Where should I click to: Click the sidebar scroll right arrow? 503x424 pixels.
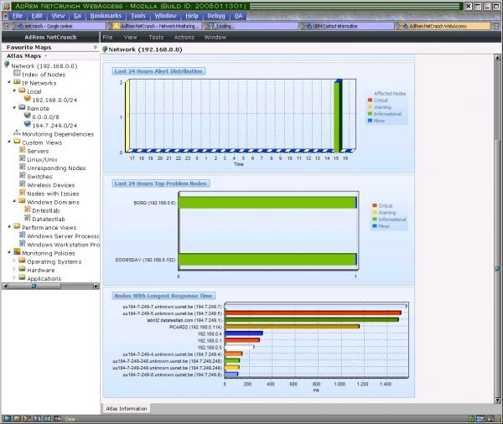[96, 286]
